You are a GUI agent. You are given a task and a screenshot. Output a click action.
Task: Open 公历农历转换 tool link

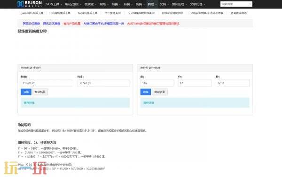pos(207,13)
